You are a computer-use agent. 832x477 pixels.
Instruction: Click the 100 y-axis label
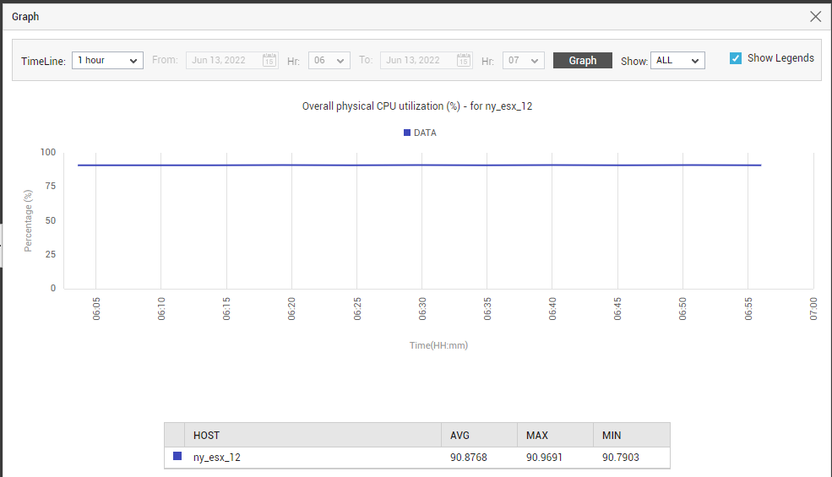click(x=48, y=152)
